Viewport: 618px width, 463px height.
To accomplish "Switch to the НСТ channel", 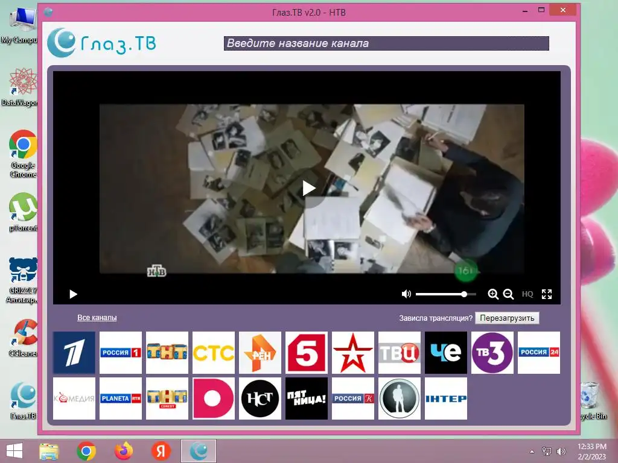I will tap(260, 398).
